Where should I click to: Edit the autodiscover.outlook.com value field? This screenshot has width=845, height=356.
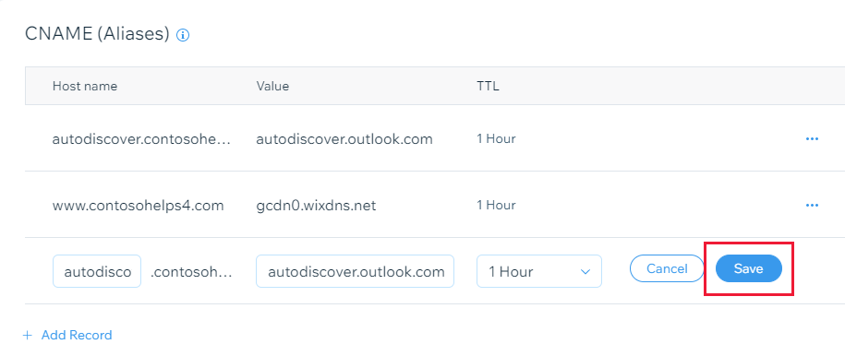click(356, 271)
